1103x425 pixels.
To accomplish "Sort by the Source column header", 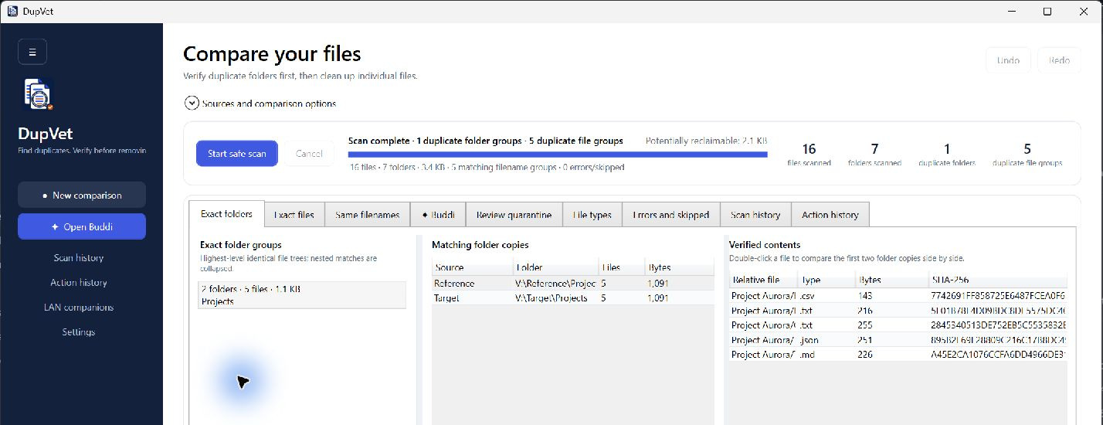I will (472, 267).
